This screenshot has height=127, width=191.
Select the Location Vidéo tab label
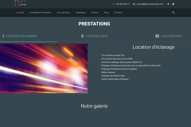tap(172, 36)
